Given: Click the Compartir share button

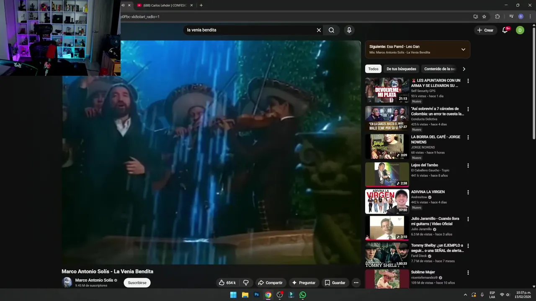Looking at the screenshot, I should [270, 283].
